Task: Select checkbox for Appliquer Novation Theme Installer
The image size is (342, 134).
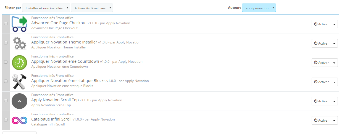Action: point(6,43)
